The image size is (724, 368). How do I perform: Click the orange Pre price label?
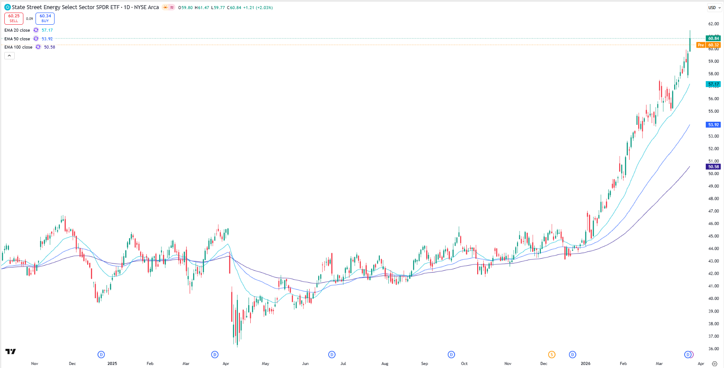pos(701,45)
